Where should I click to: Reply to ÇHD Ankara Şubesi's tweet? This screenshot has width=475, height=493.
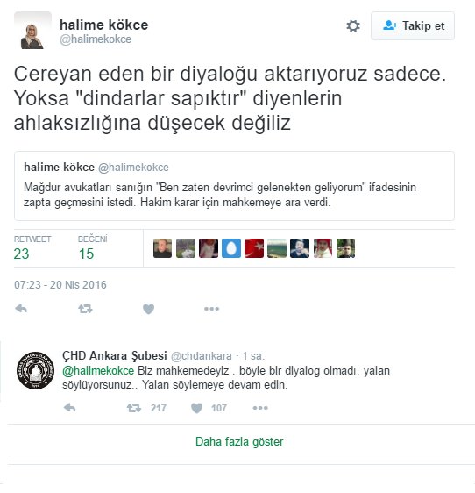click(70, 408)
